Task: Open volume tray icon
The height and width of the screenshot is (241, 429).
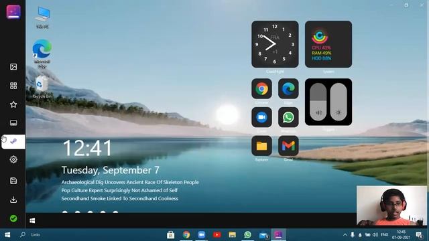Action: click(375, 235)
